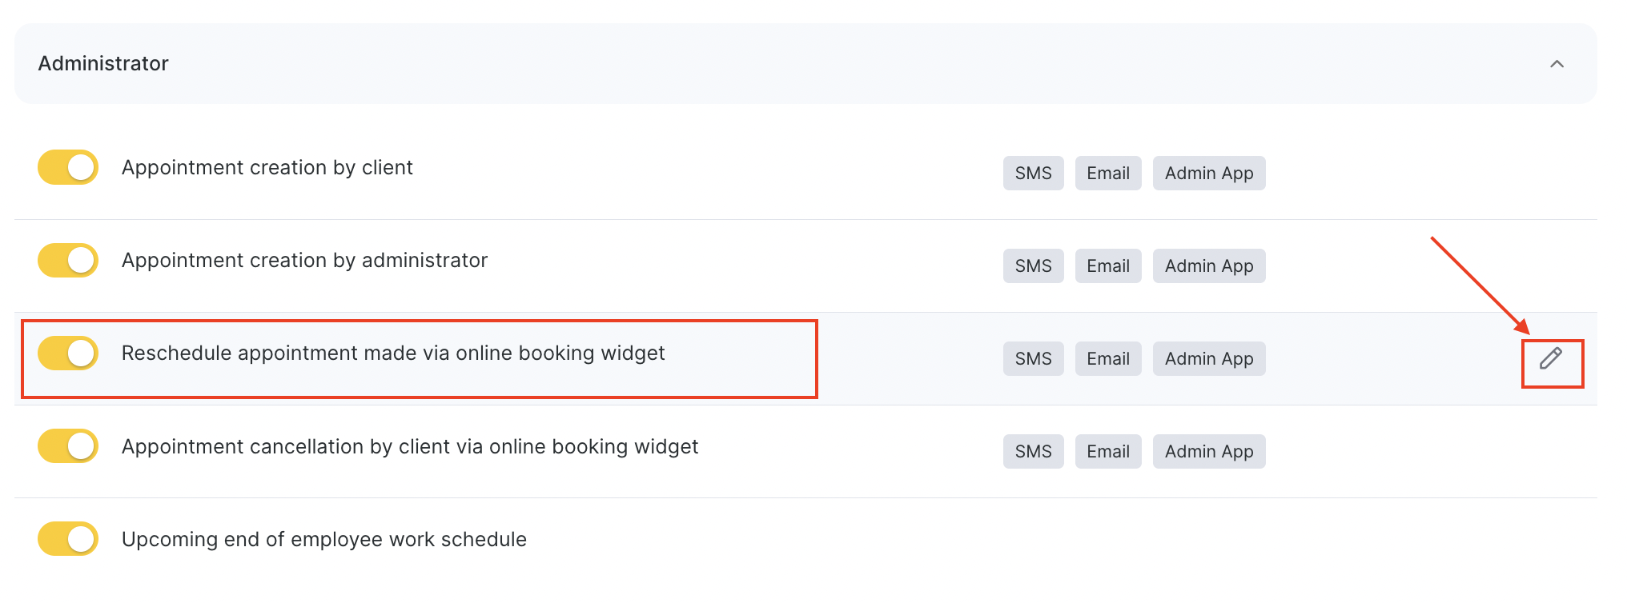This screenshot has height=603, width=1627.
Task: Click SMS tag in appointment cancellation row
Action: pyautogui.click(x=1033, y=451)
